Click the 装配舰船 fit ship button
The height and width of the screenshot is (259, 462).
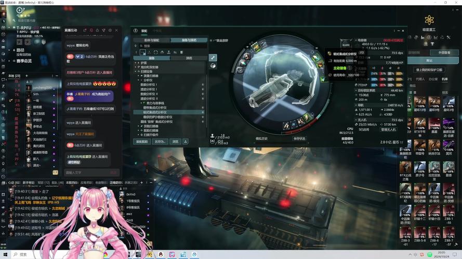142,141
